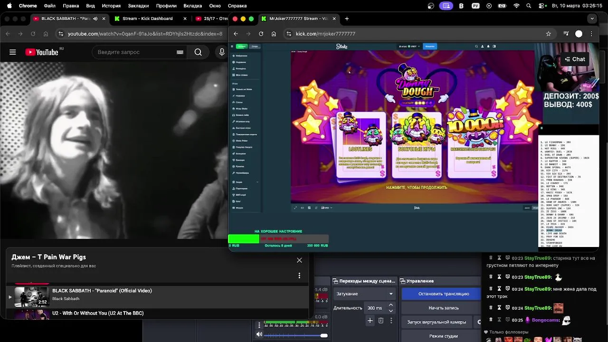
Task: Decrease transition duration with down stepper
Action: pos(391,311)
